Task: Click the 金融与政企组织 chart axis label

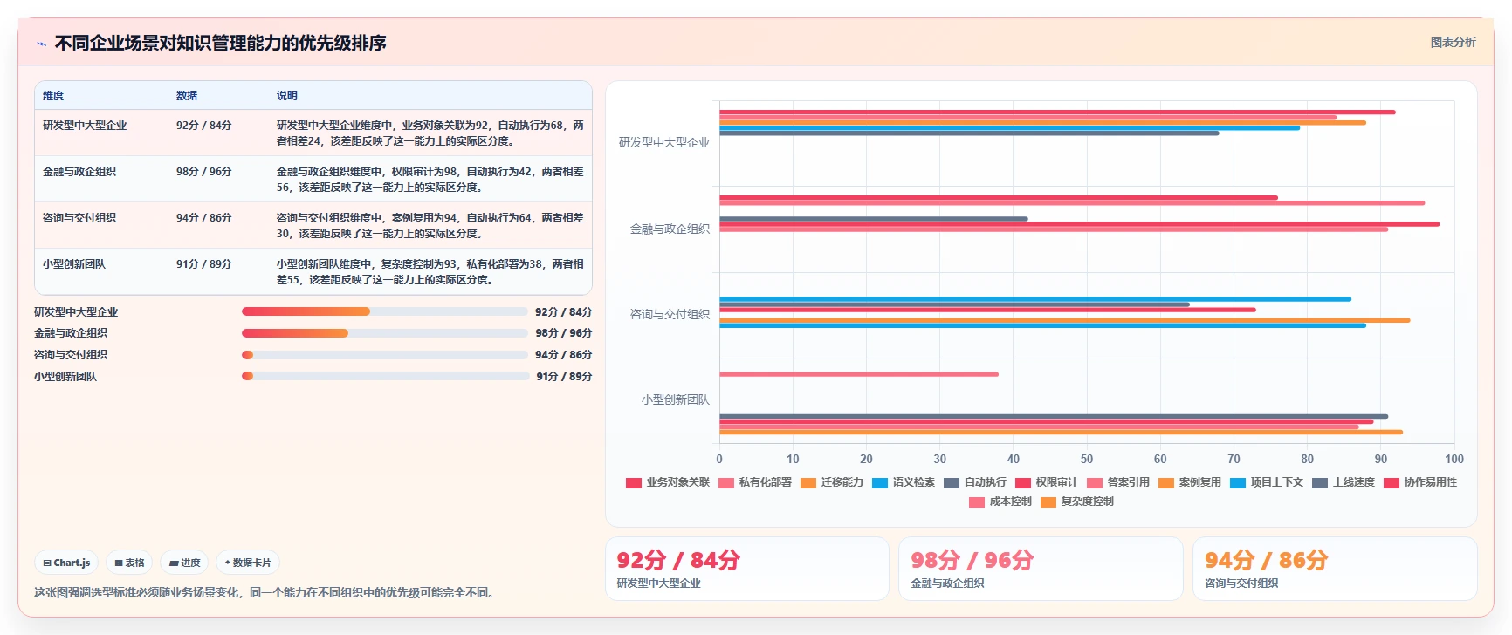Action: click(x=670, y=229)
